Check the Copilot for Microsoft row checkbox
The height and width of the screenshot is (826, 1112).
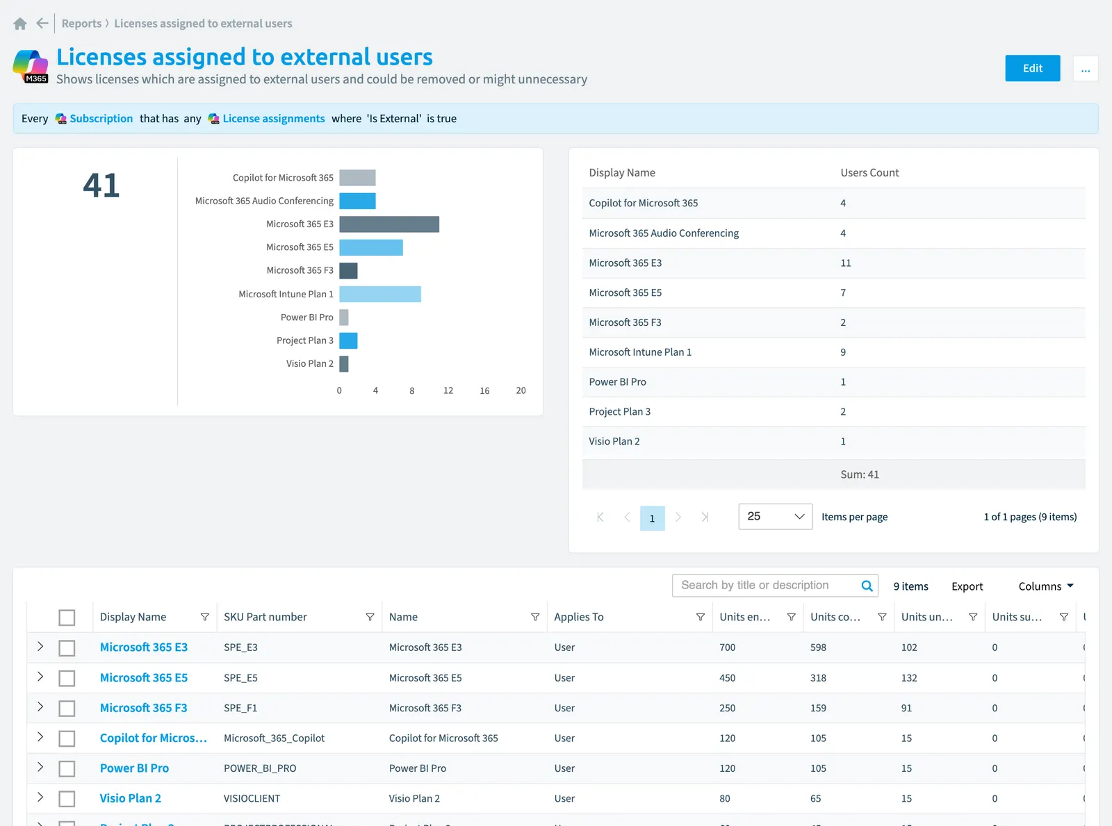[x=67, y=738]
